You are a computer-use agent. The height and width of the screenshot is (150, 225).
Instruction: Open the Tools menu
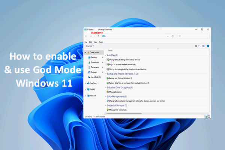click(101, 42)
